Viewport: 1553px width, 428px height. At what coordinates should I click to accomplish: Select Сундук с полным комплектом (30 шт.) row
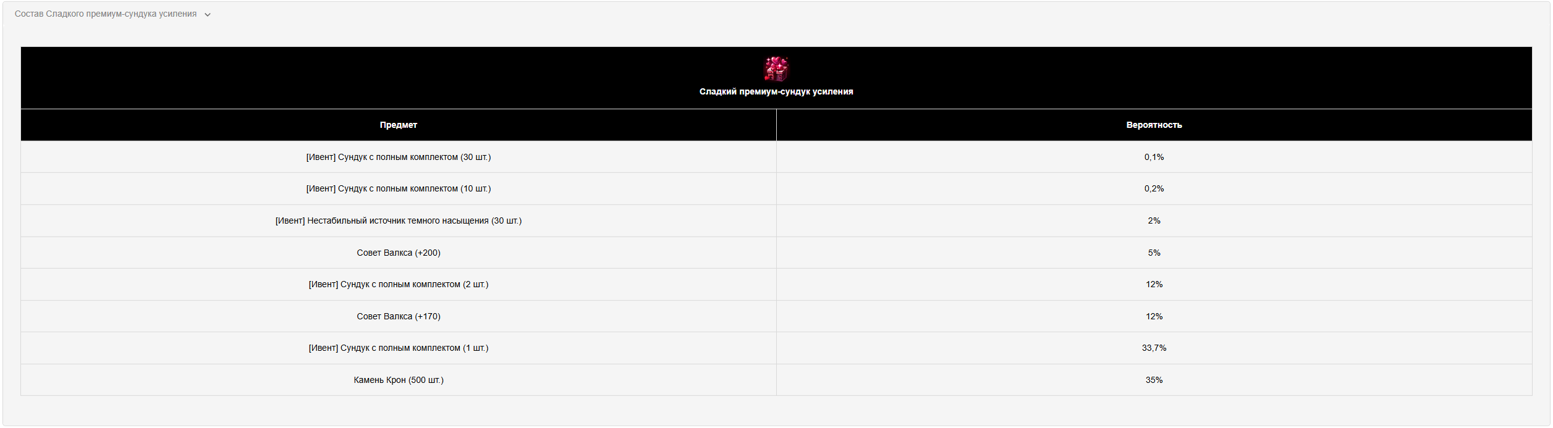pos(776,157)
